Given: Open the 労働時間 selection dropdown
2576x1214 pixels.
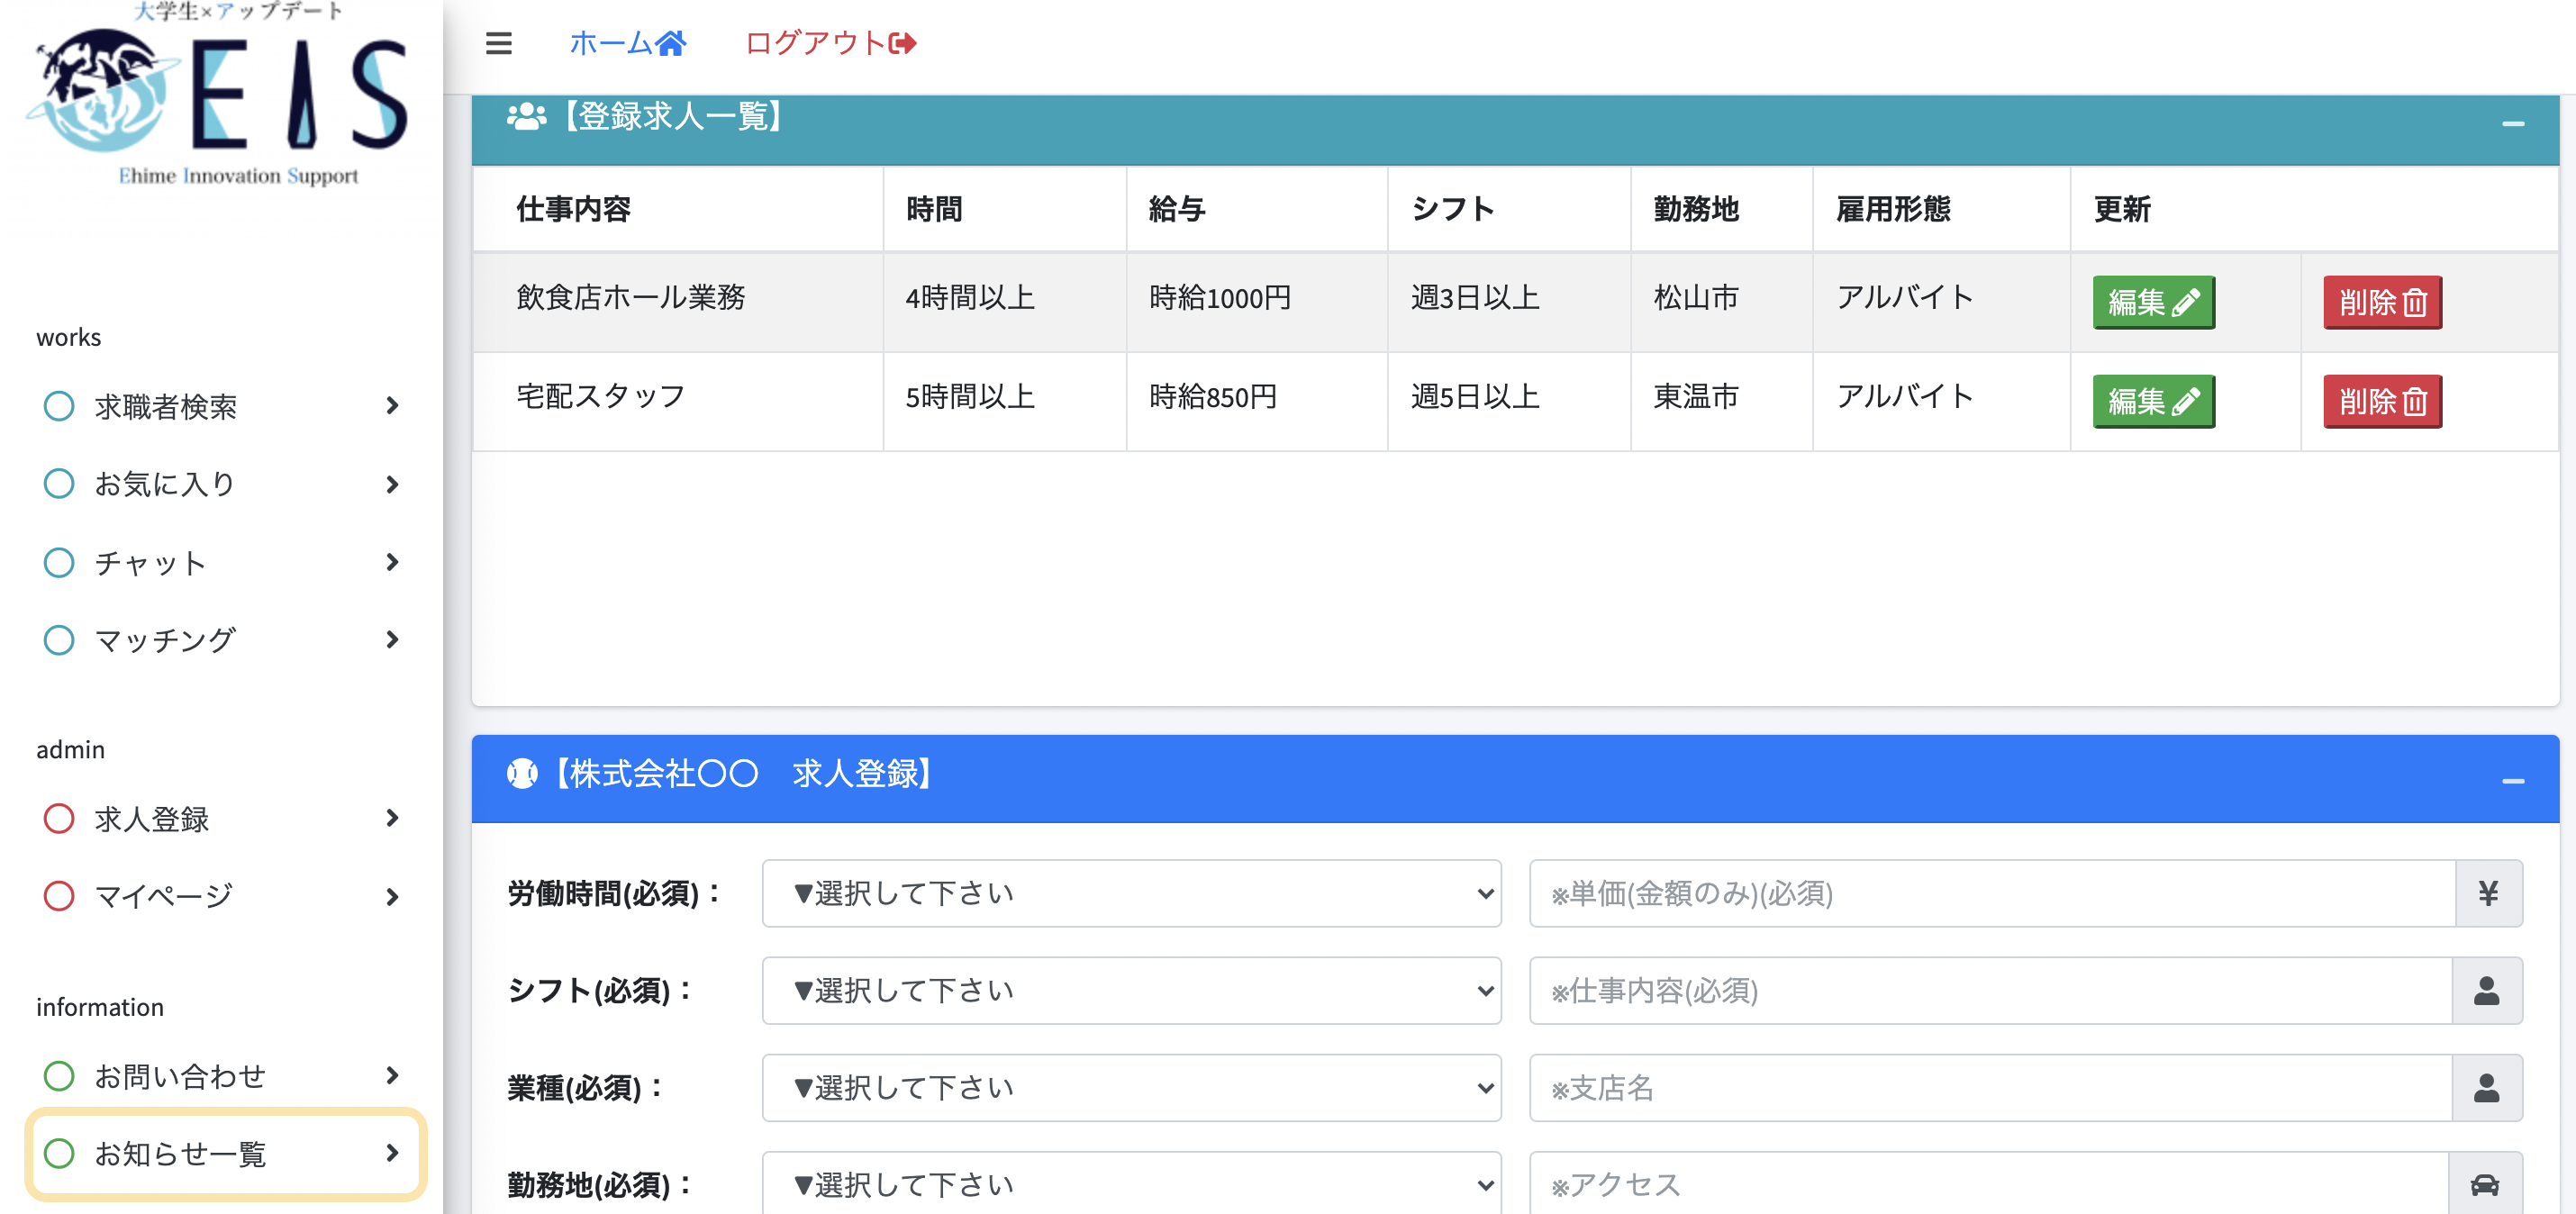Looking at the screenshot, I should coord(1130,893).
